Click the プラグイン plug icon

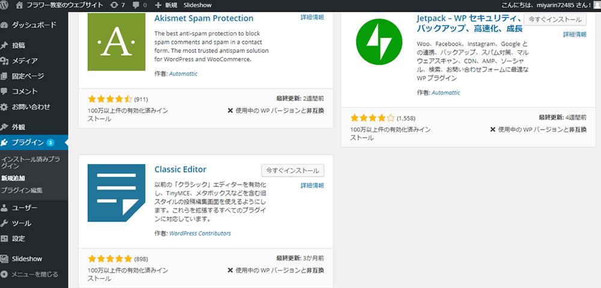click(4, 142)
